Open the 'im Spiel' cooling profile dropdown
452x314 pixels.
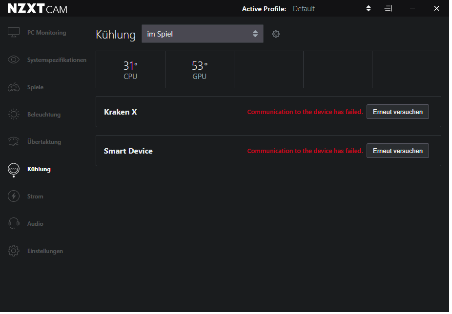[203, 34]
